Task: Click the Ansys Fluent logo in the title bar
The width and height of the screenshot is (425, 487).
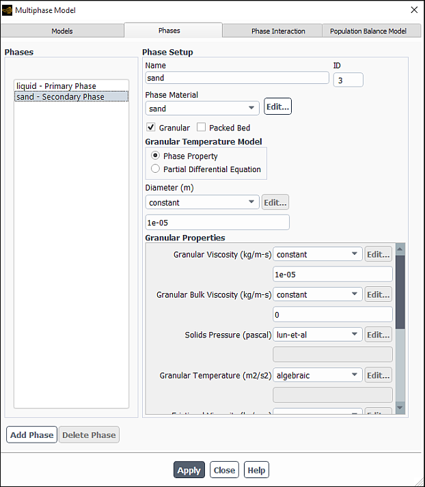Action: pyautogui.click(x=7, y=10)
